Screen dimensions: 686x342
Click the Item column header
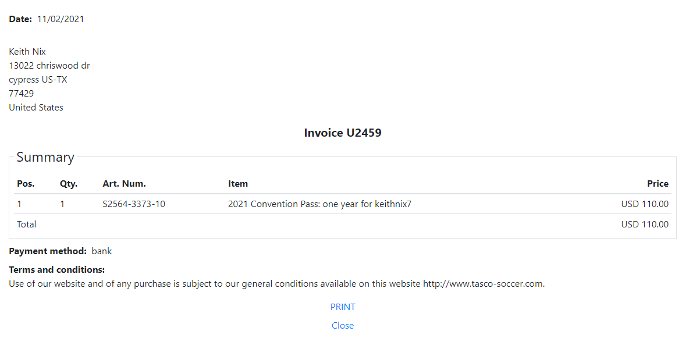pyautogui.click(x=238, y=184)
